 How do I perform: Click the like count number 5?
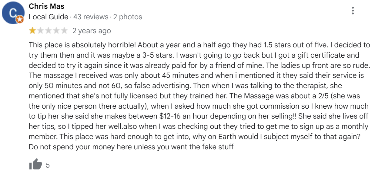click(48, 165)
